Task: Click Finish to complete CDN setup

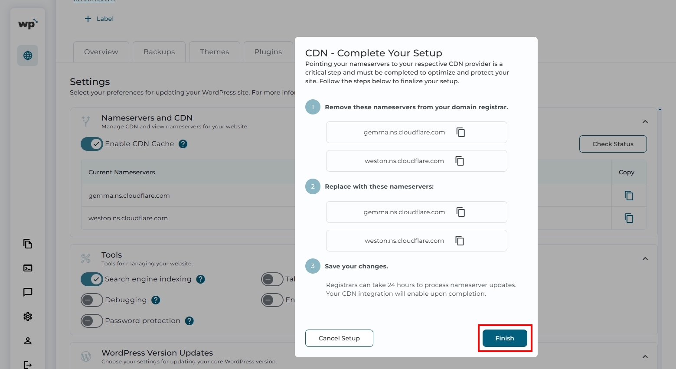Action: [x=505, y=338]
